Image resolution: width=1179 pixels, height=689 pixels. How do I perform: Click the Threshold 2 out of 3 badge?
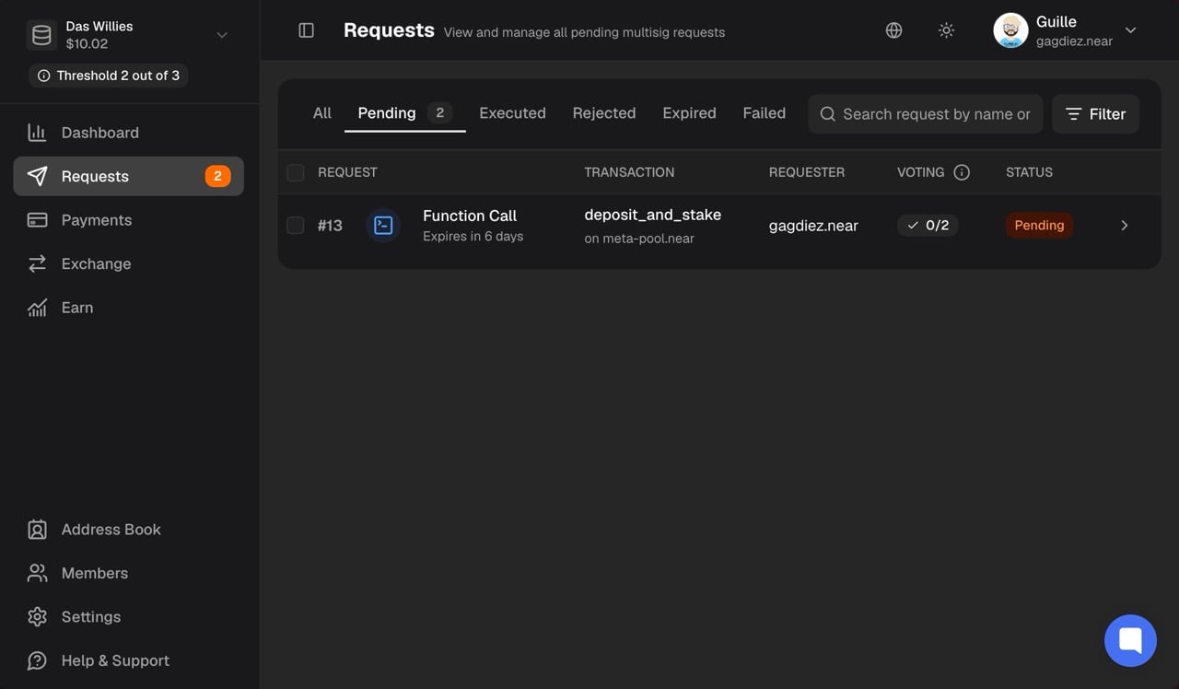109,76
